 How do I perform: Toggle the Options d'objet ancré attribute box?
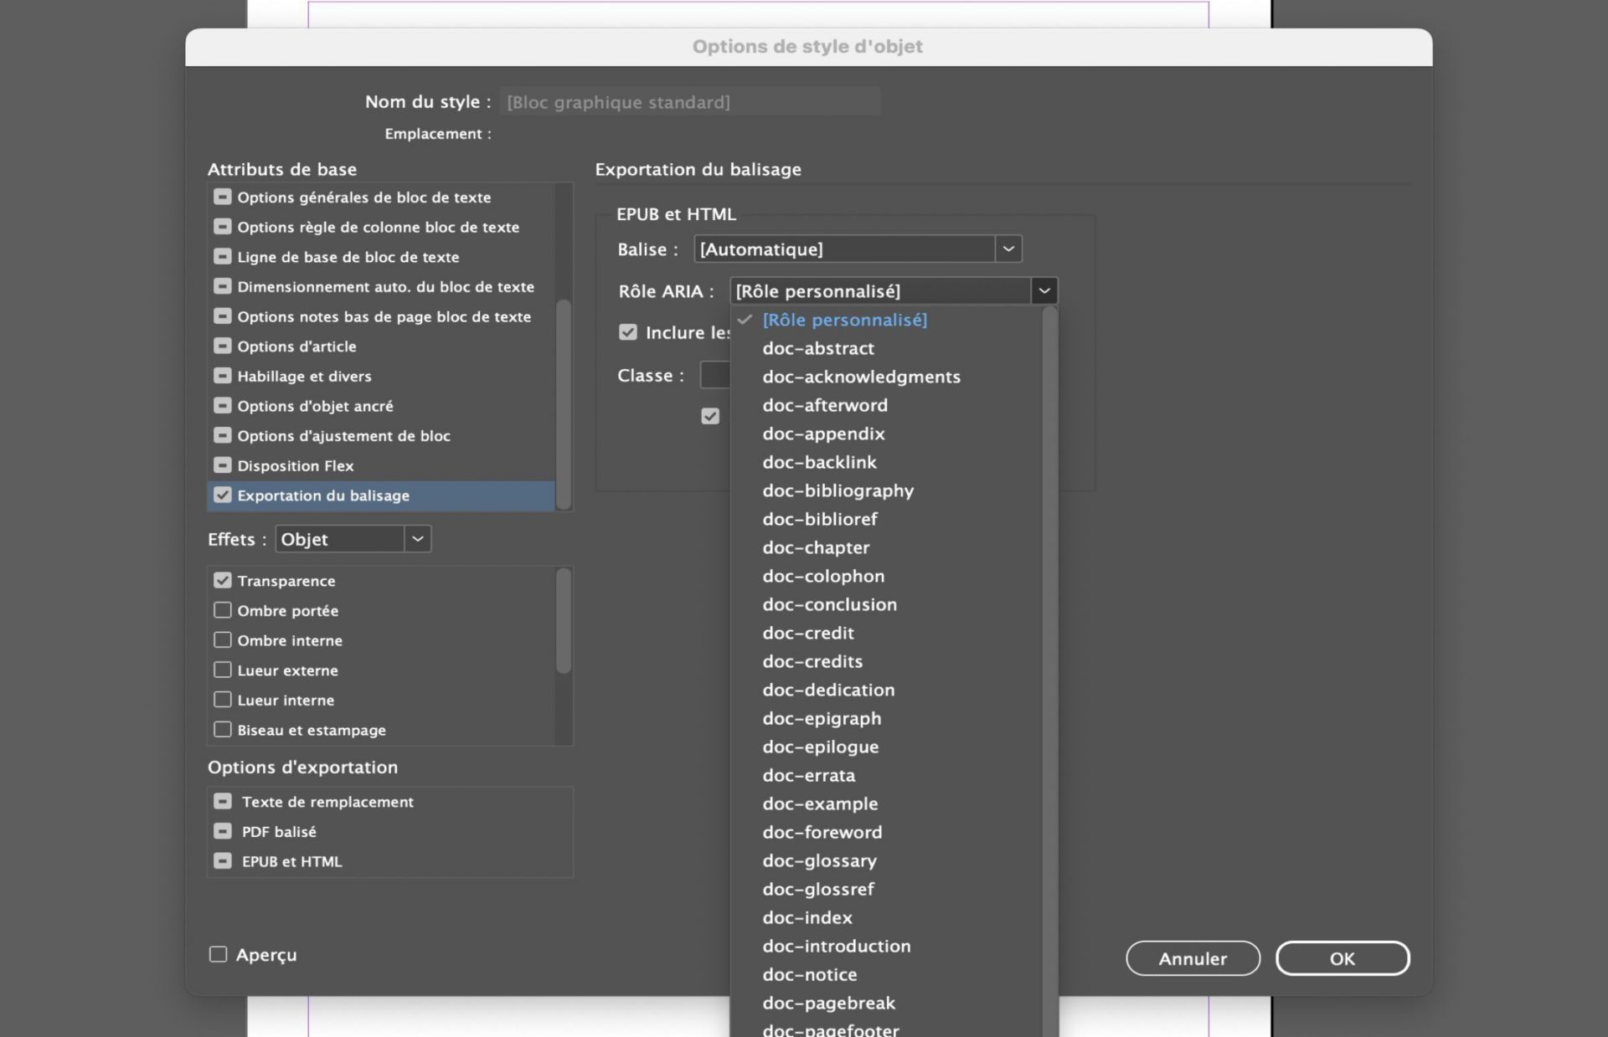222,406
